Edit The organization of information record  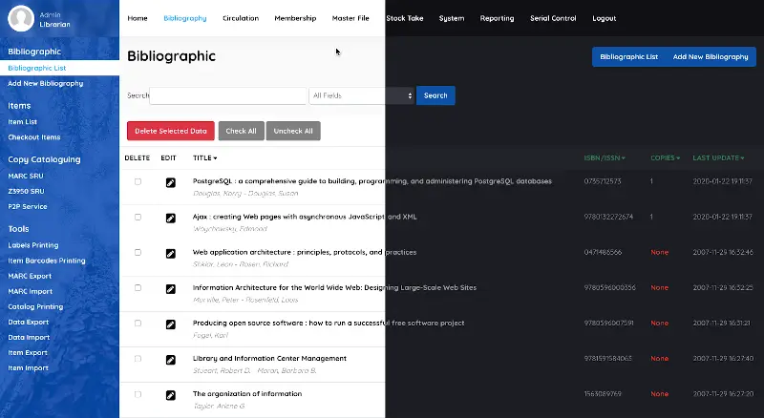click(x=171, y=395)
